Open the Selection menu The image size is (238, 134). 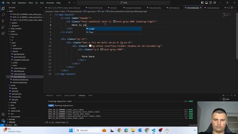pyautogui.click(x=22, y=3)
